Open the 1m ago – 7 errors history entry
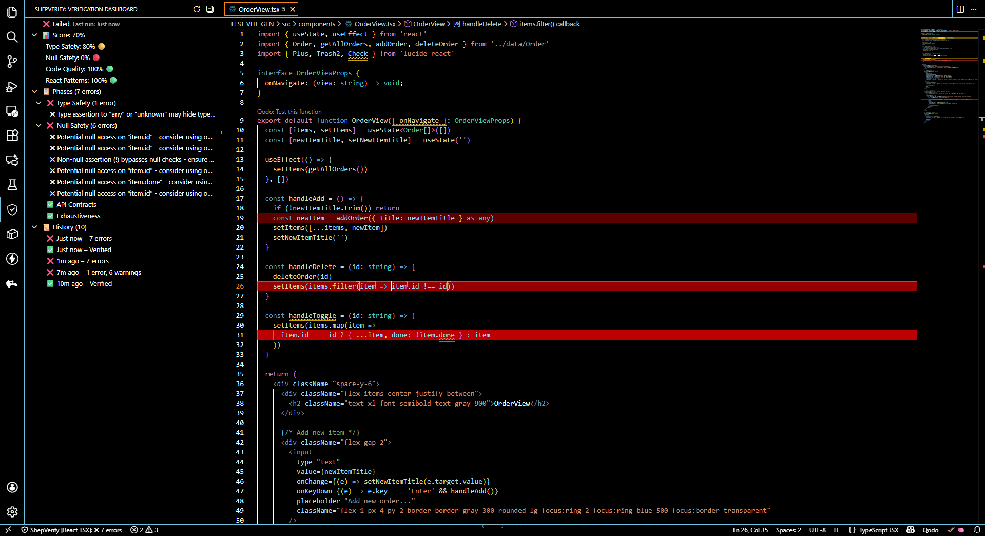This screenshot has height=536, width=985. pyautogui.click(x=123, y=261)
